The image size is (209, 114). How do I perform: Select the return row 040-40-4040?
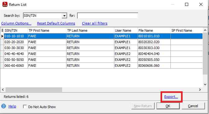(101, 54)
